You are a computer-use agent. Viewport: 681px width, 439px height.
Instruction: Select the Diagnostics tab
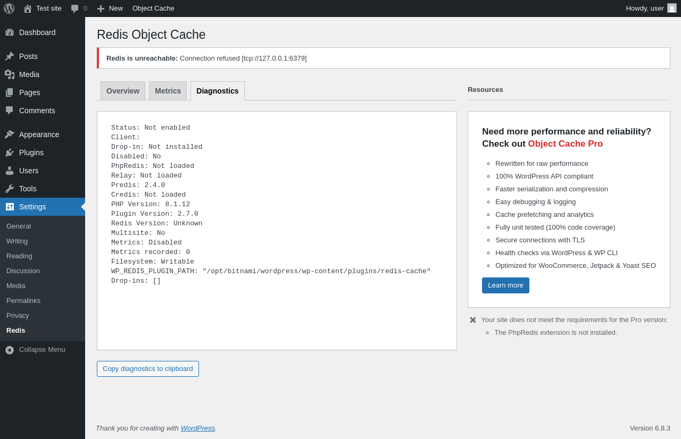tap(218, 91)
